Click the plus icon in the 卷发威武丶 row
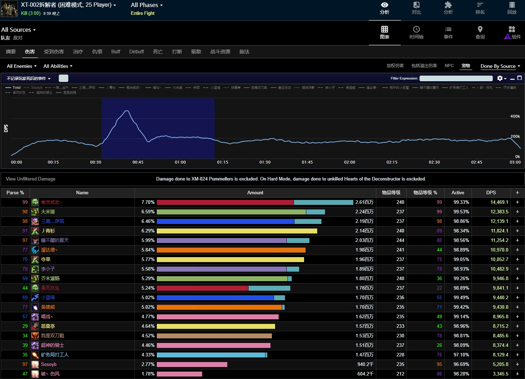The height and width of the screenshot is (379, 525). point(517,202)
